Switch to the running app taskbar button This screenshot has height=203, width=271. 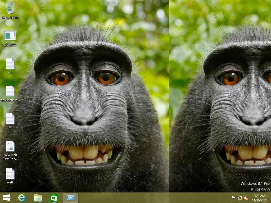pos(71,198)
